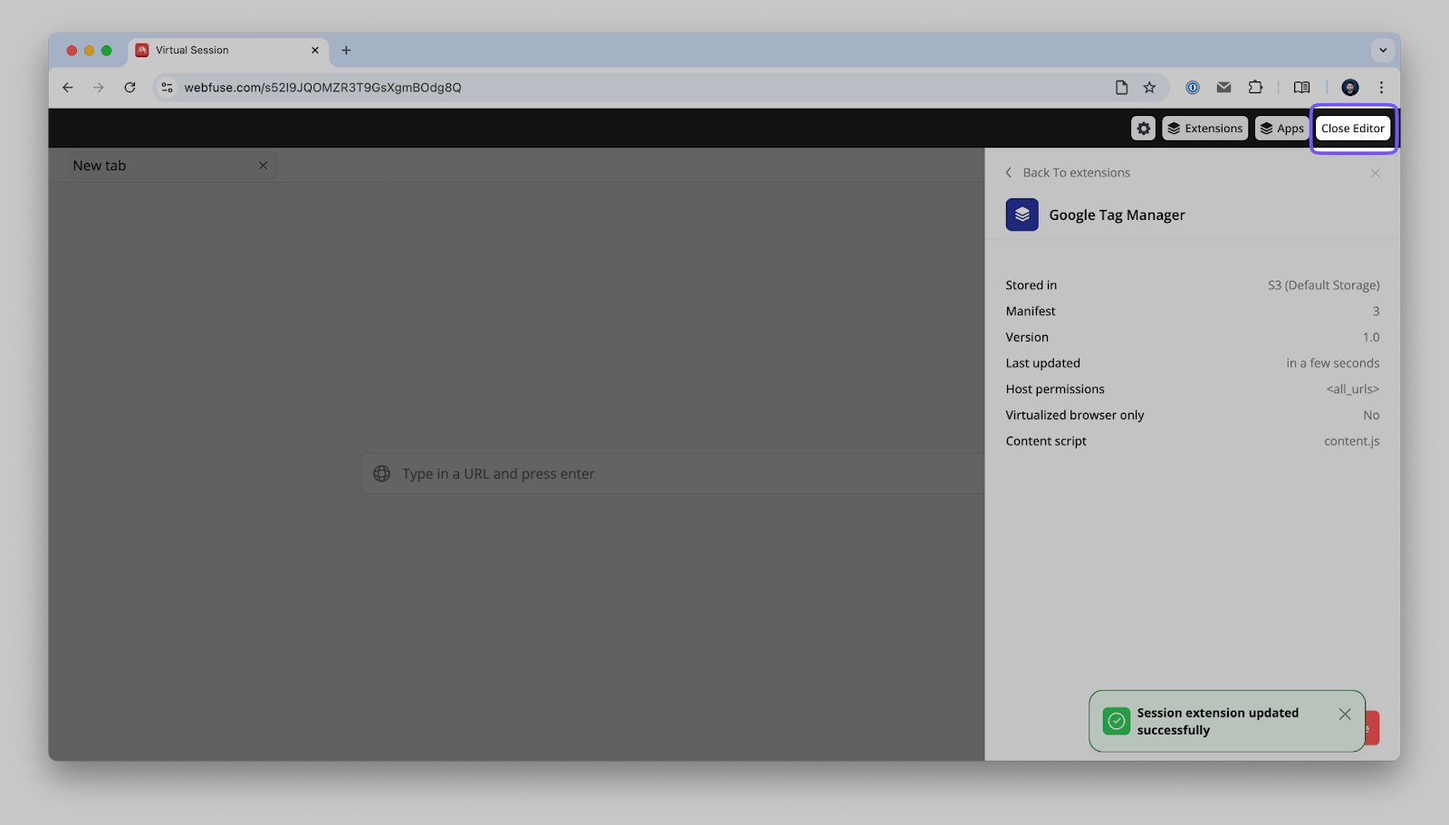Screen dimensions: 1449x825
Task: Close the New tab session tab
Action: pyautogui.click(x=263, y=165)
